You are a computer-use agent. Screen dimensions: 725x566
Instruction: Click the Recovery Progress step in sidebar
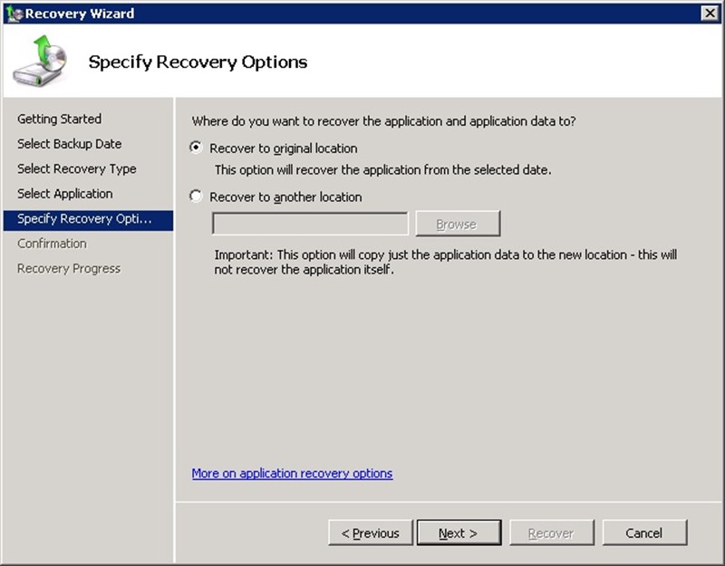68,269
